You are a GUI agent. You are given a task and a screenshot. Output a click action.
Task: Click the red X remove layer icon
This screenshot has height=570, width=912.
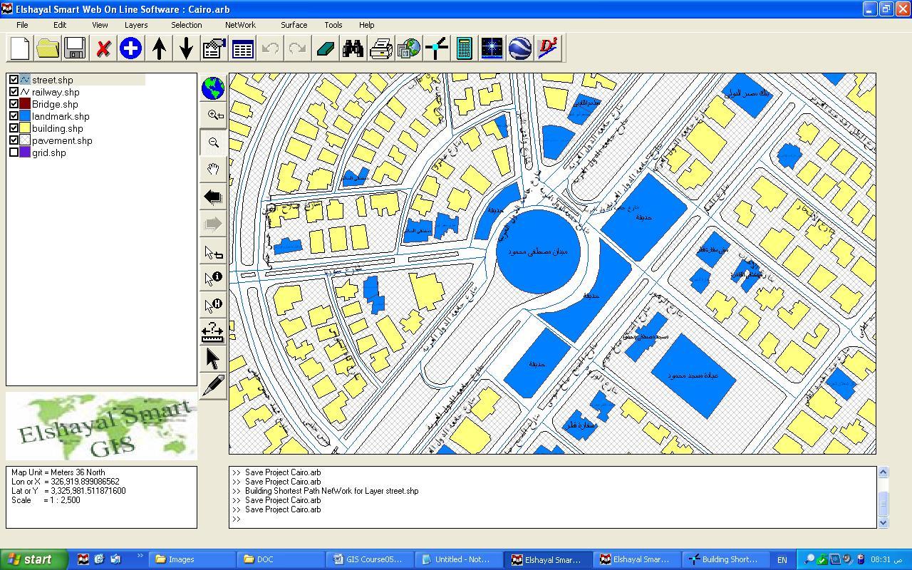click(x=103, y=48)
